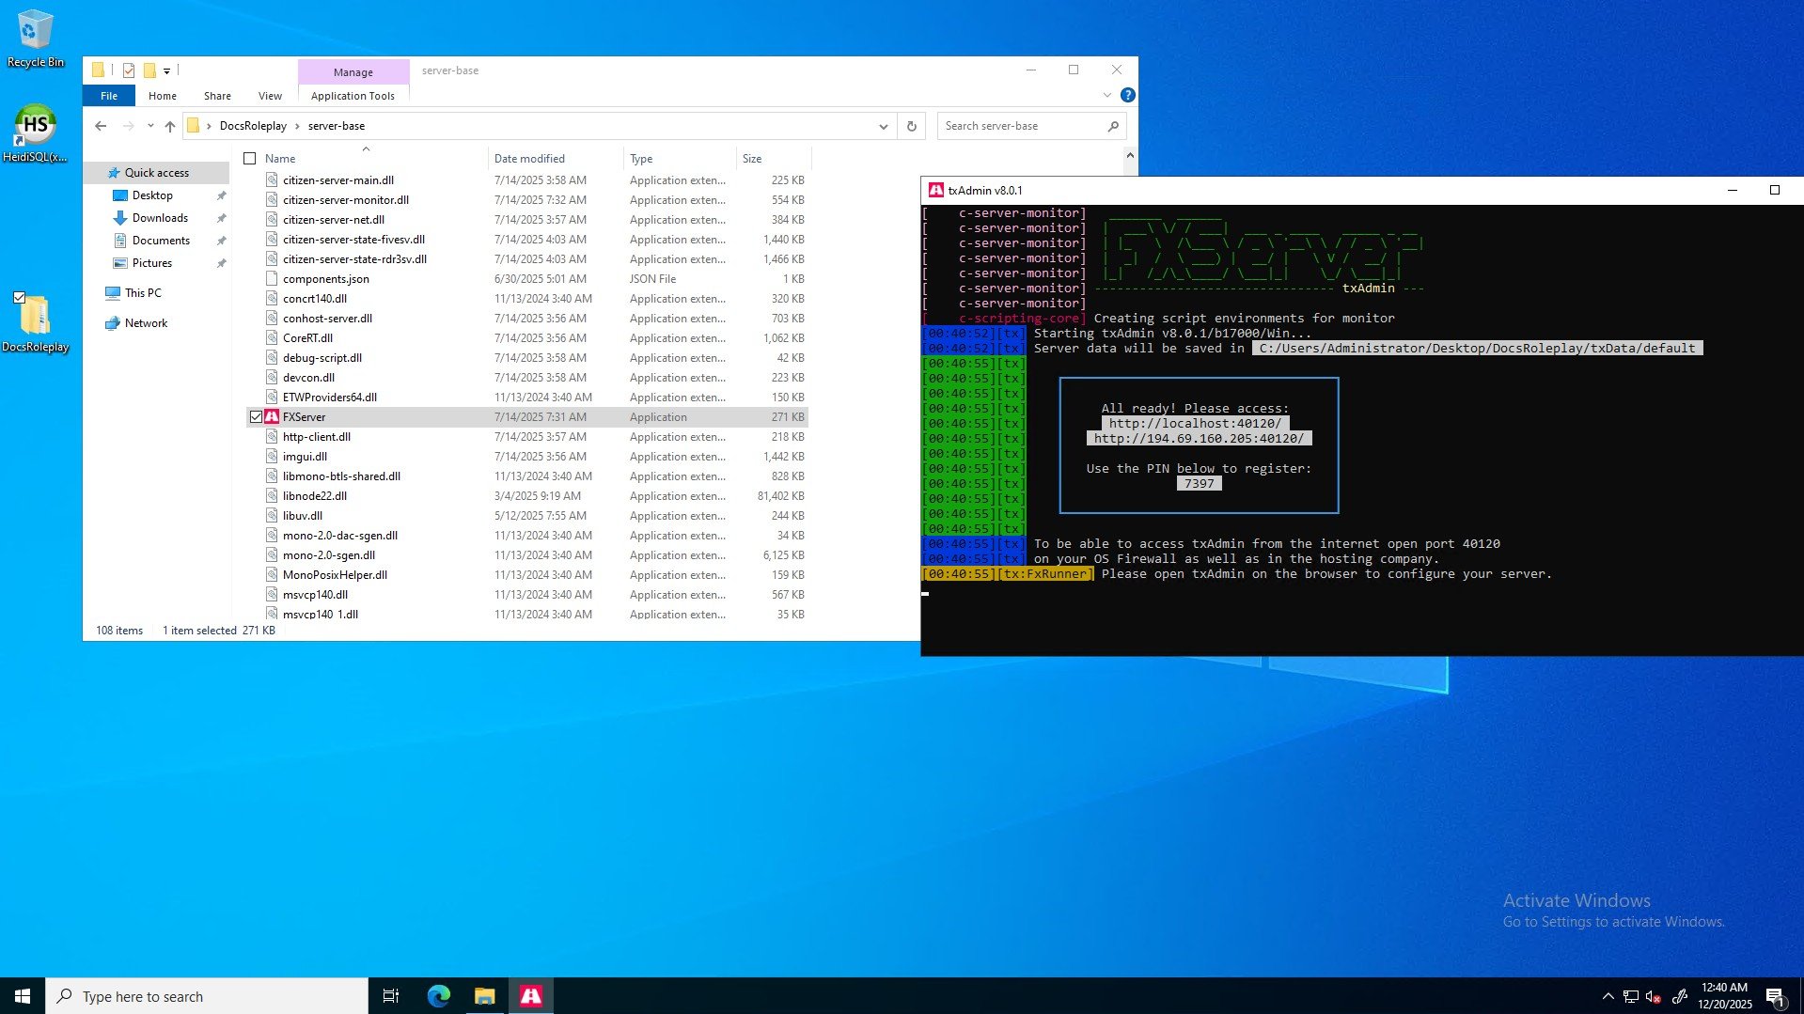Click the taskbar clock and date
This screenshot has height=1014, width=1804.
[x=1724, y=996]
